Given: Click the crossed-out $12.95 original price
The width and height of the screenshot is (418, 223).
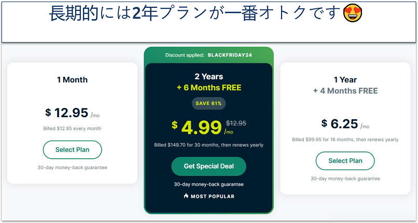Looking at the screenshot, I should point(236,123).
